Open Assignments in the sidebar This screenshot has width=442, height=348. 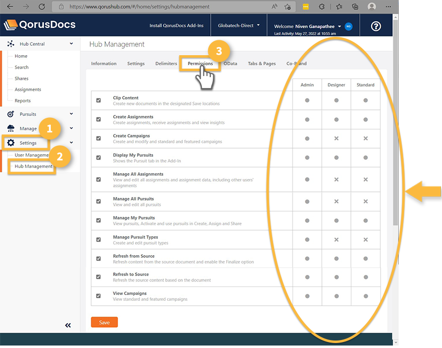pyautogui.click(x=28, y=89)
